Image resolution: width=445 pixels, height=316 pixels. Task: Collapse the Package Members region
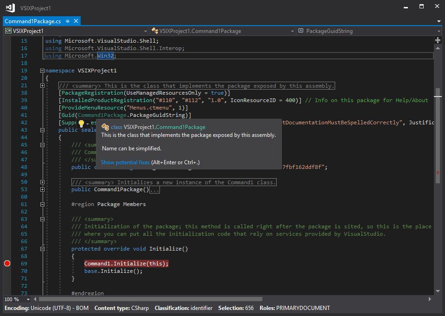[42, 204]
